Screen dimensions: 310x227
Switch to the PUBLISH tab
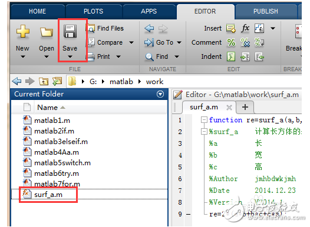[x=266, y=11]
